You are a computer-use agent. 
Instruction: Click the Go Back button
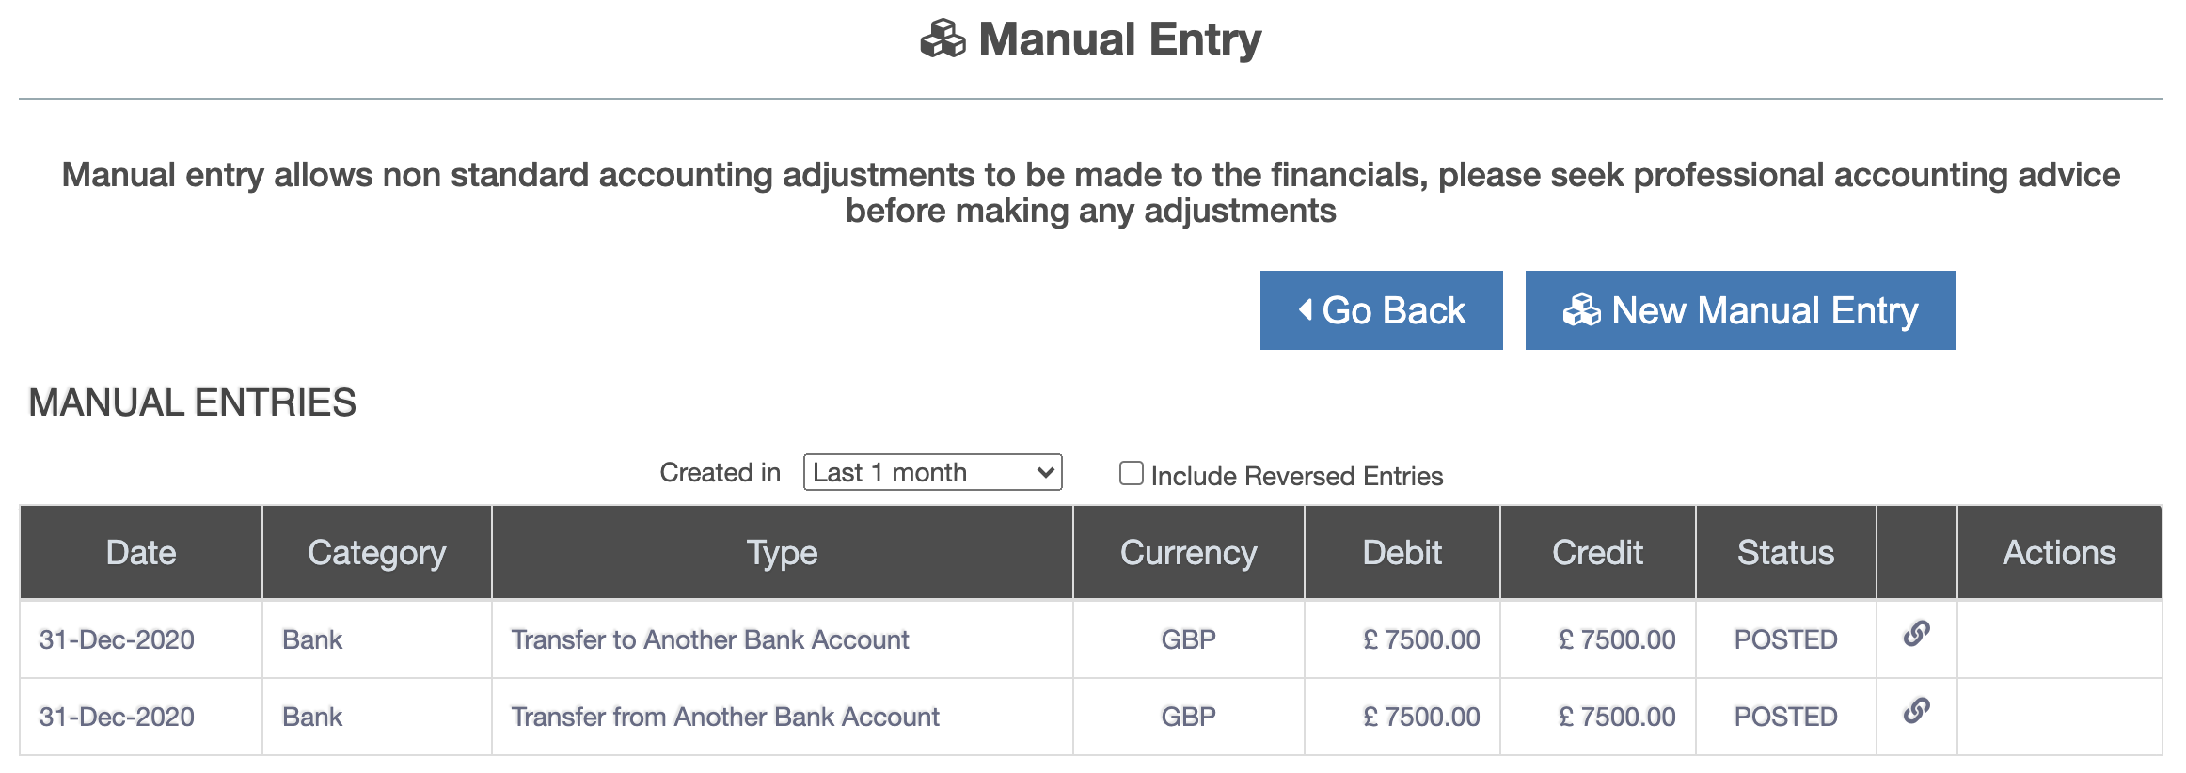[1381, 310]
